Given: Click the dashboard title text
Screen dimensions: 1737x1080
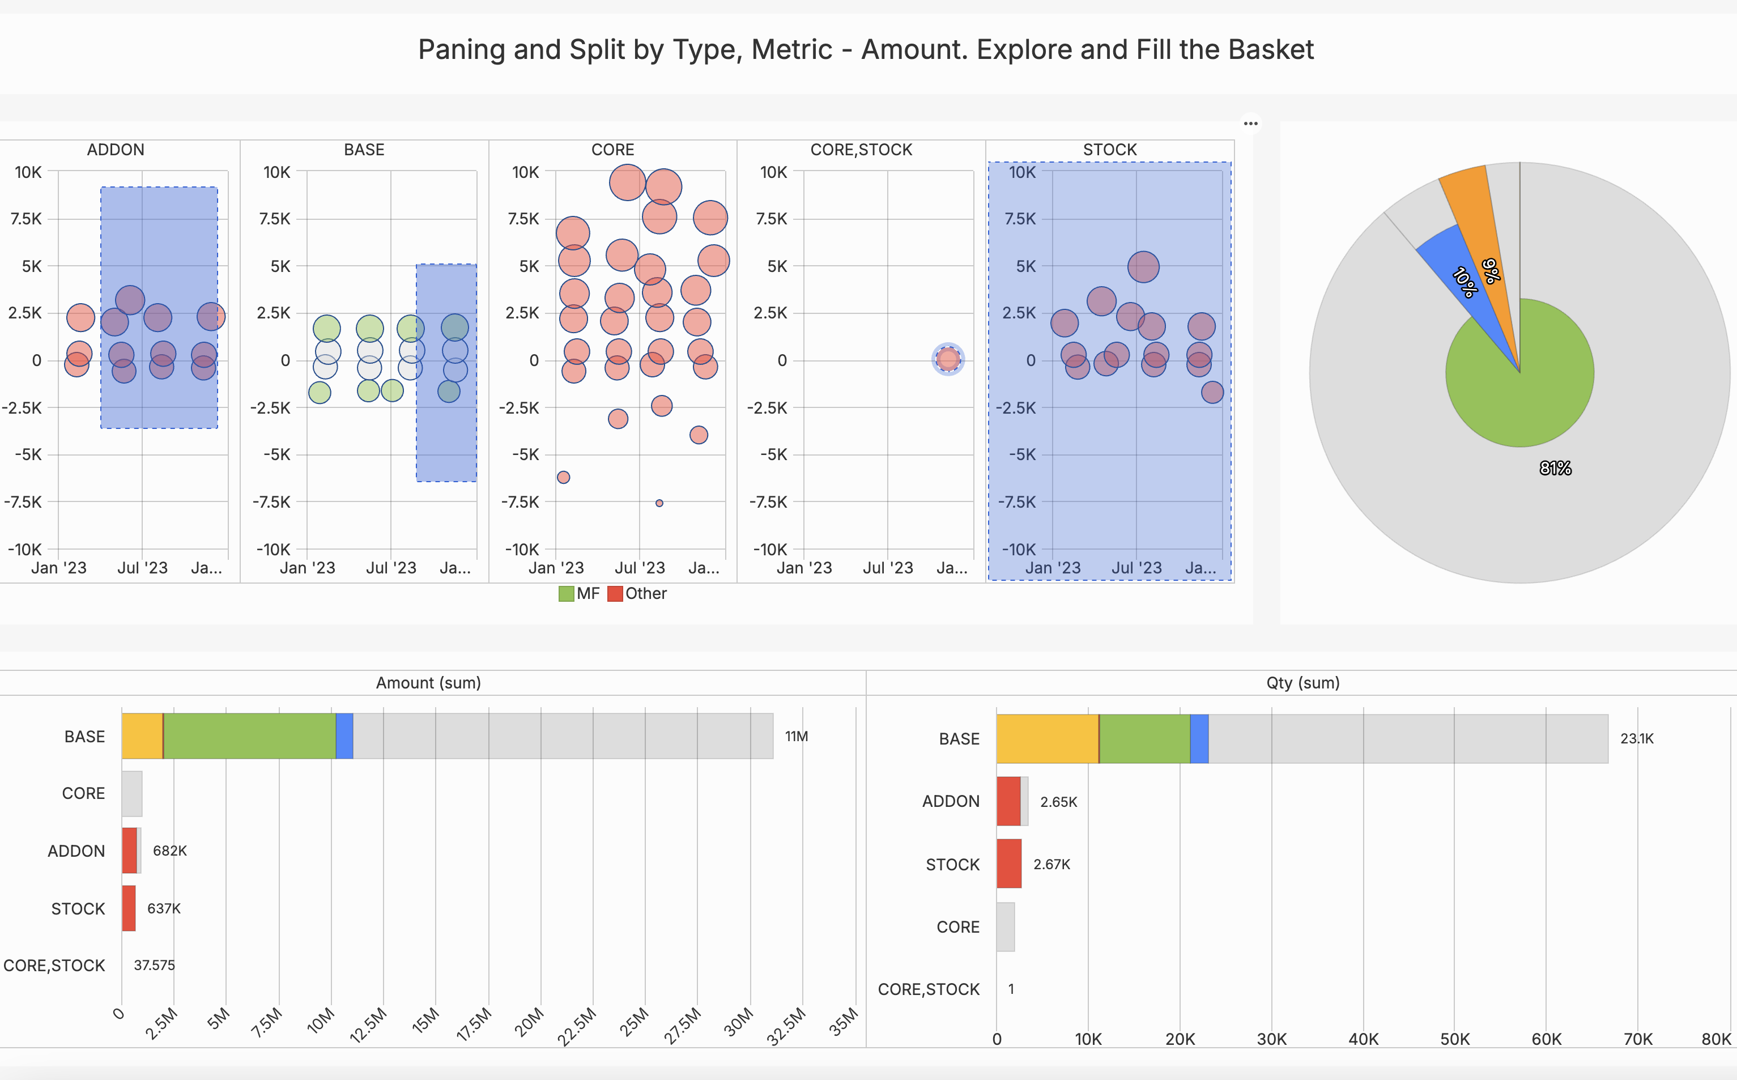Looking at the screenshot, I should (x=865, y=50).
